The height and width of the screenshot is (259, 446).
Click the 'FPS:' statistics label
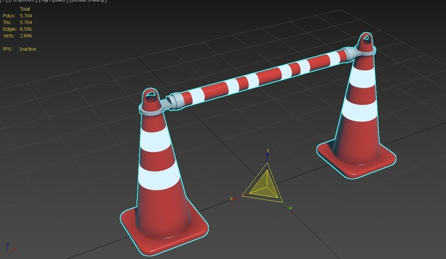click(8, 49)
